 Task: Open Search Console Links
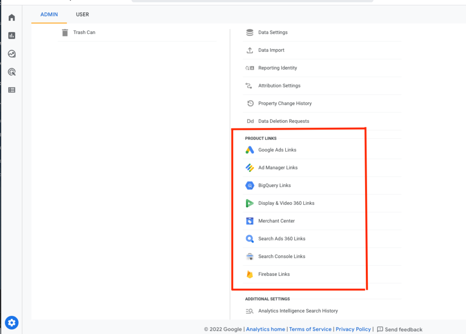(281, 257)
